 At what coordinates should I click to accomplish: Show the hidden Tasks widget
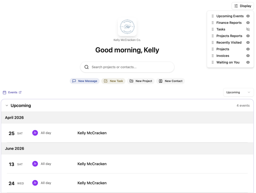(248, 29)
